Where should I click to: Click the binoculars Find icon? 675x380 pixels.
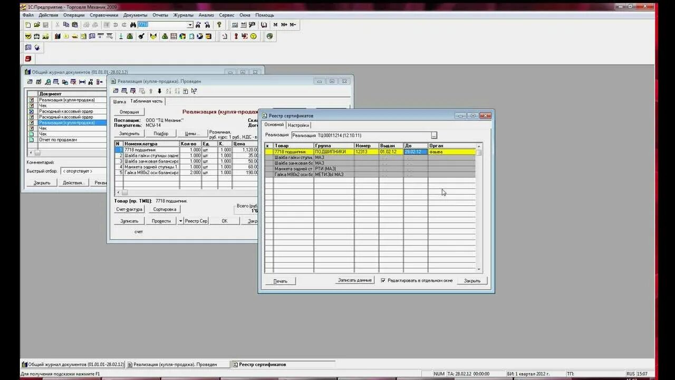click(x=133, y=25)
